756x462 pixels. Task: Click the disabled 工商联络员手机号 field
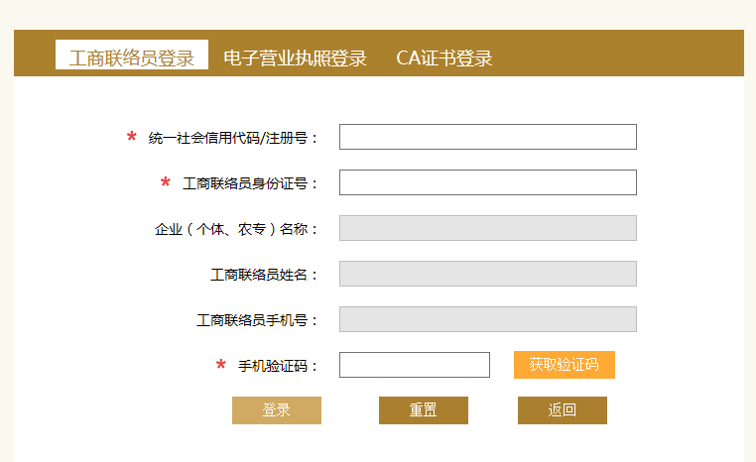coord(488,319)
